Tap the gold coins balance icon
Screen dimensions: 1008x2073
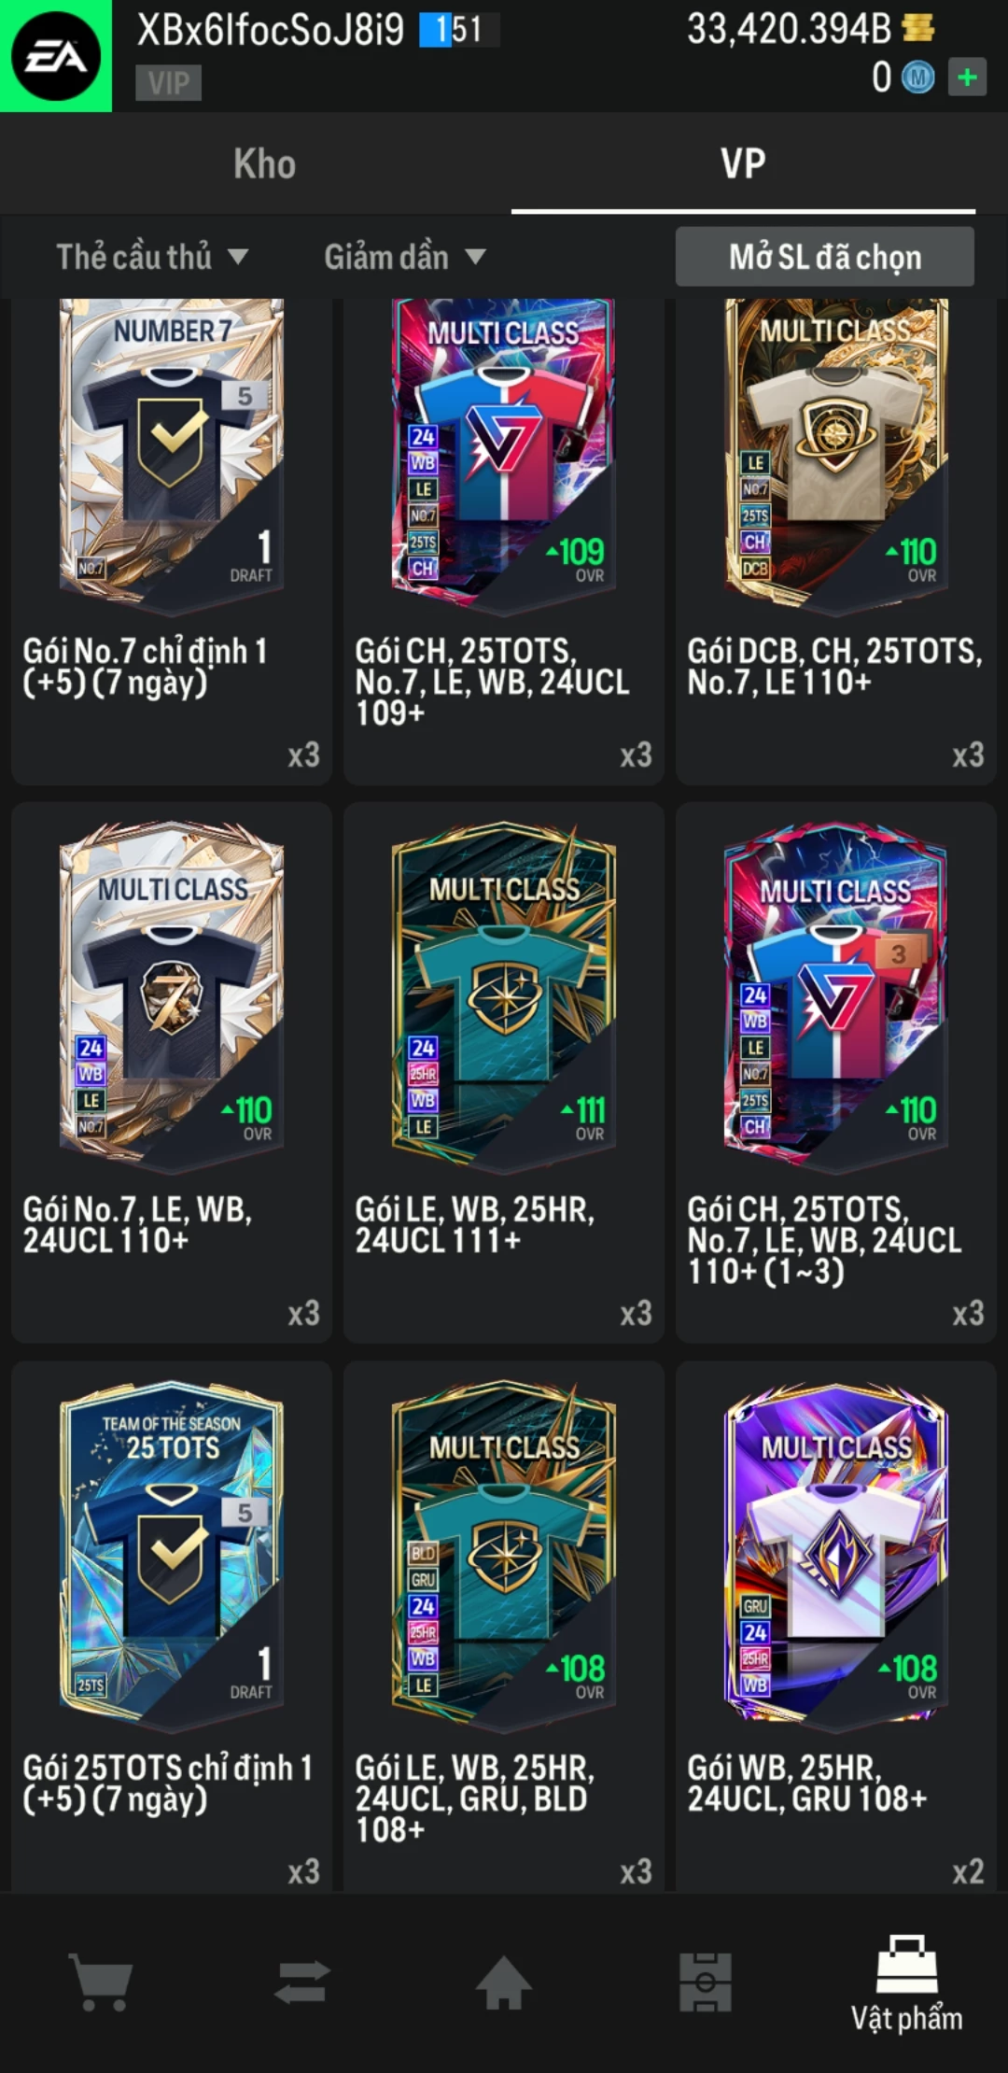(918, 28)
